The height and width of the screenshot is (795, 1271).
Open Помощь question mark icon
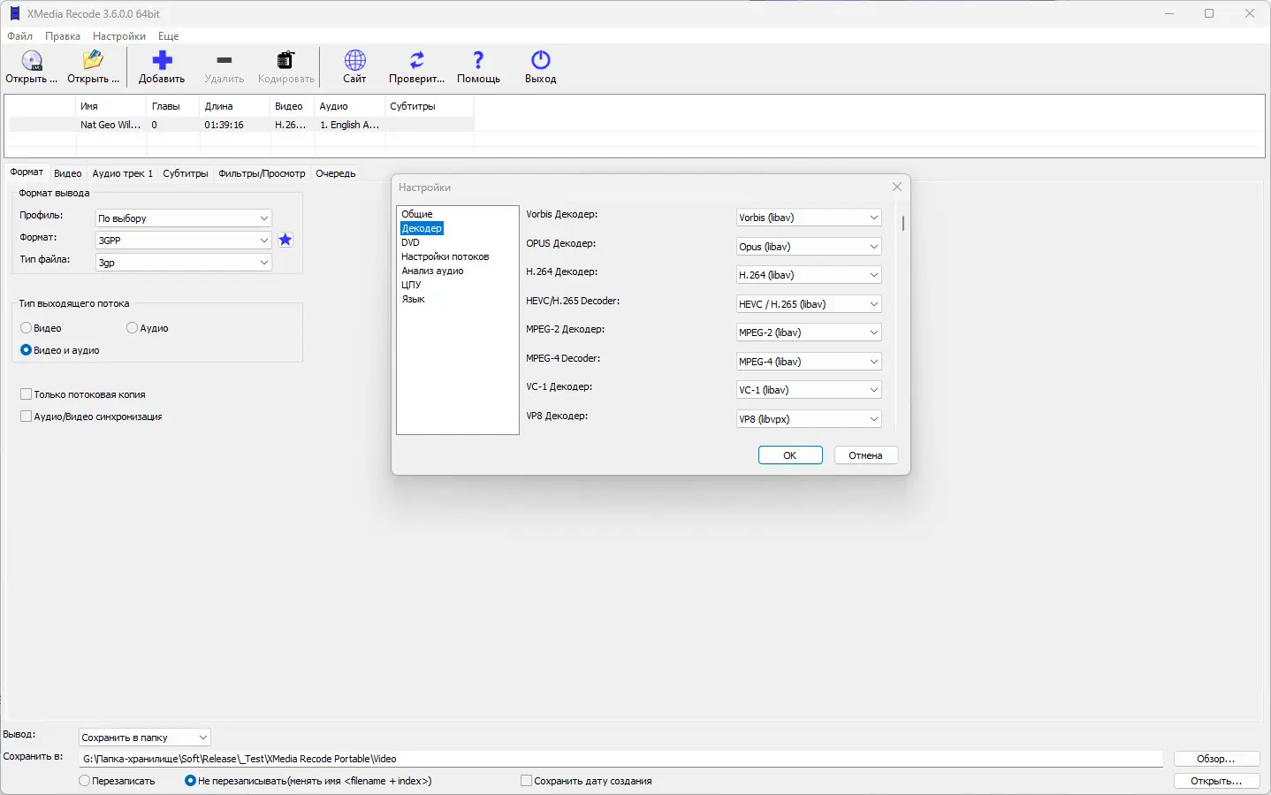point(478,60)
